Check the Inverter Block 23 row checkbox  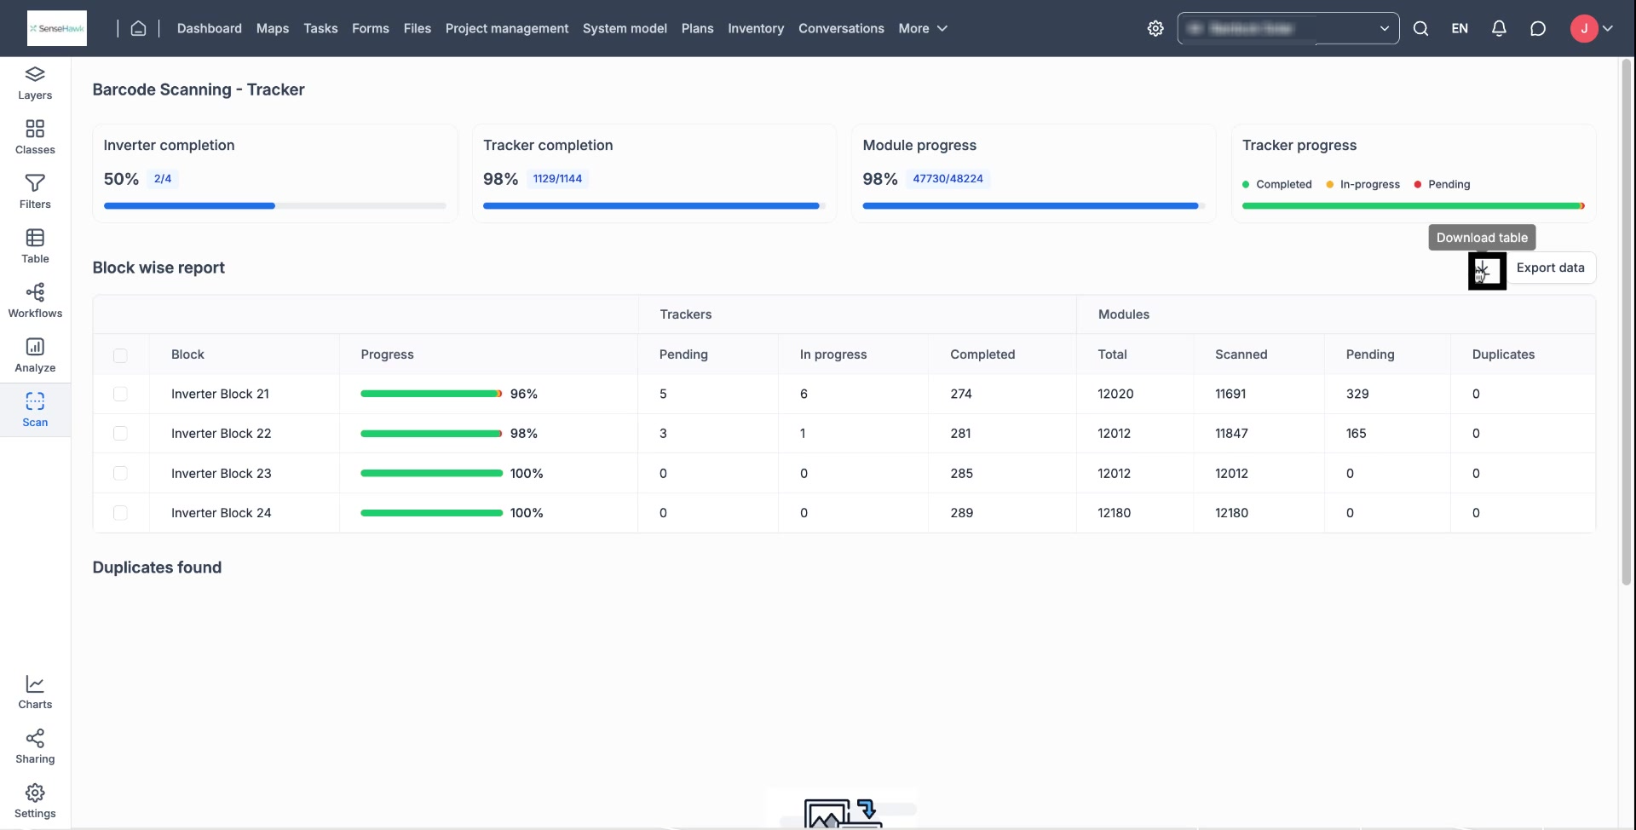[x=120, y=473]
